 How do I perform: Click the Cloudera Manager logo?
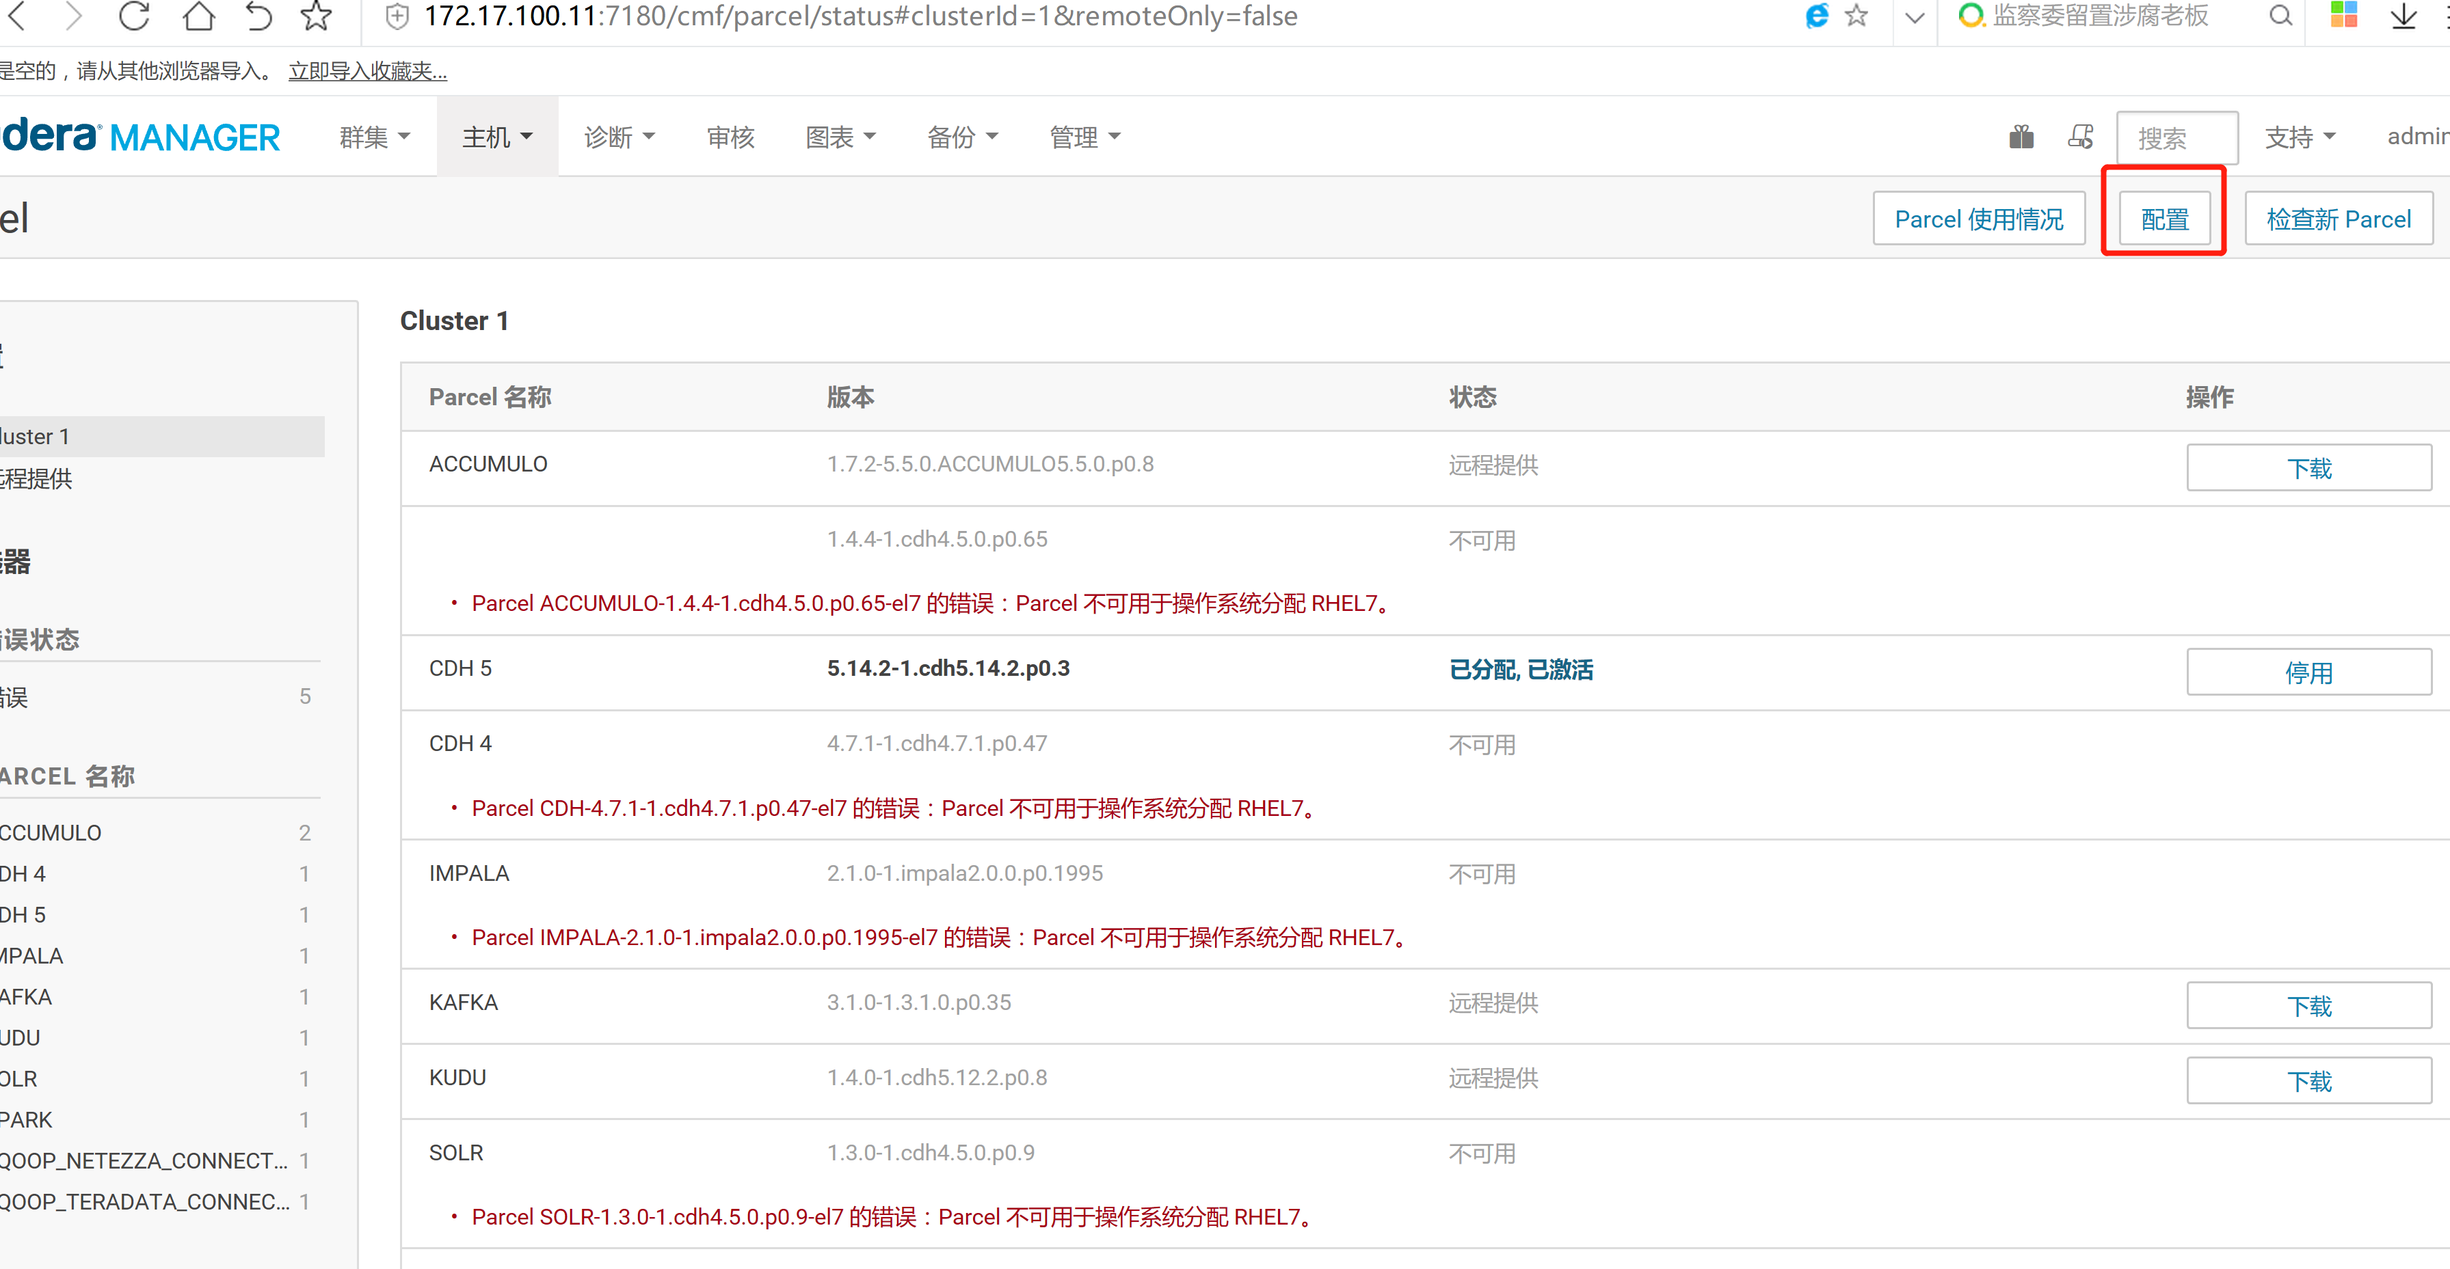click(141, 137)
